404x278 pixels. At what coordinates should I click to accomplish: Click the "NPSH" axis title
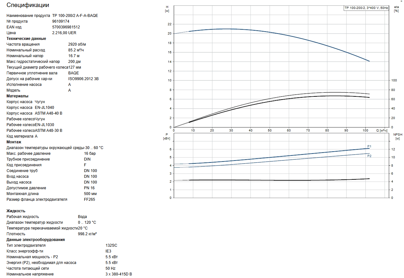click(x=398, y=134)
